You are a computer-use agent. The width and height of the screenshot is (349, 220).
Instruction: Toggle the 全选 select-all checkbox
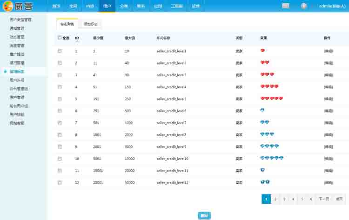coord(60,38)
